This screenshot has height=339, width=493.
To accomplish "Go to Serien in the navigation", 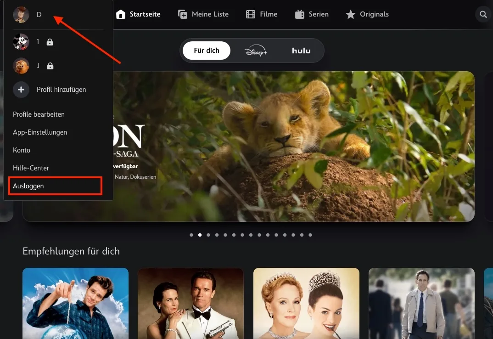I will coord(319,14).
